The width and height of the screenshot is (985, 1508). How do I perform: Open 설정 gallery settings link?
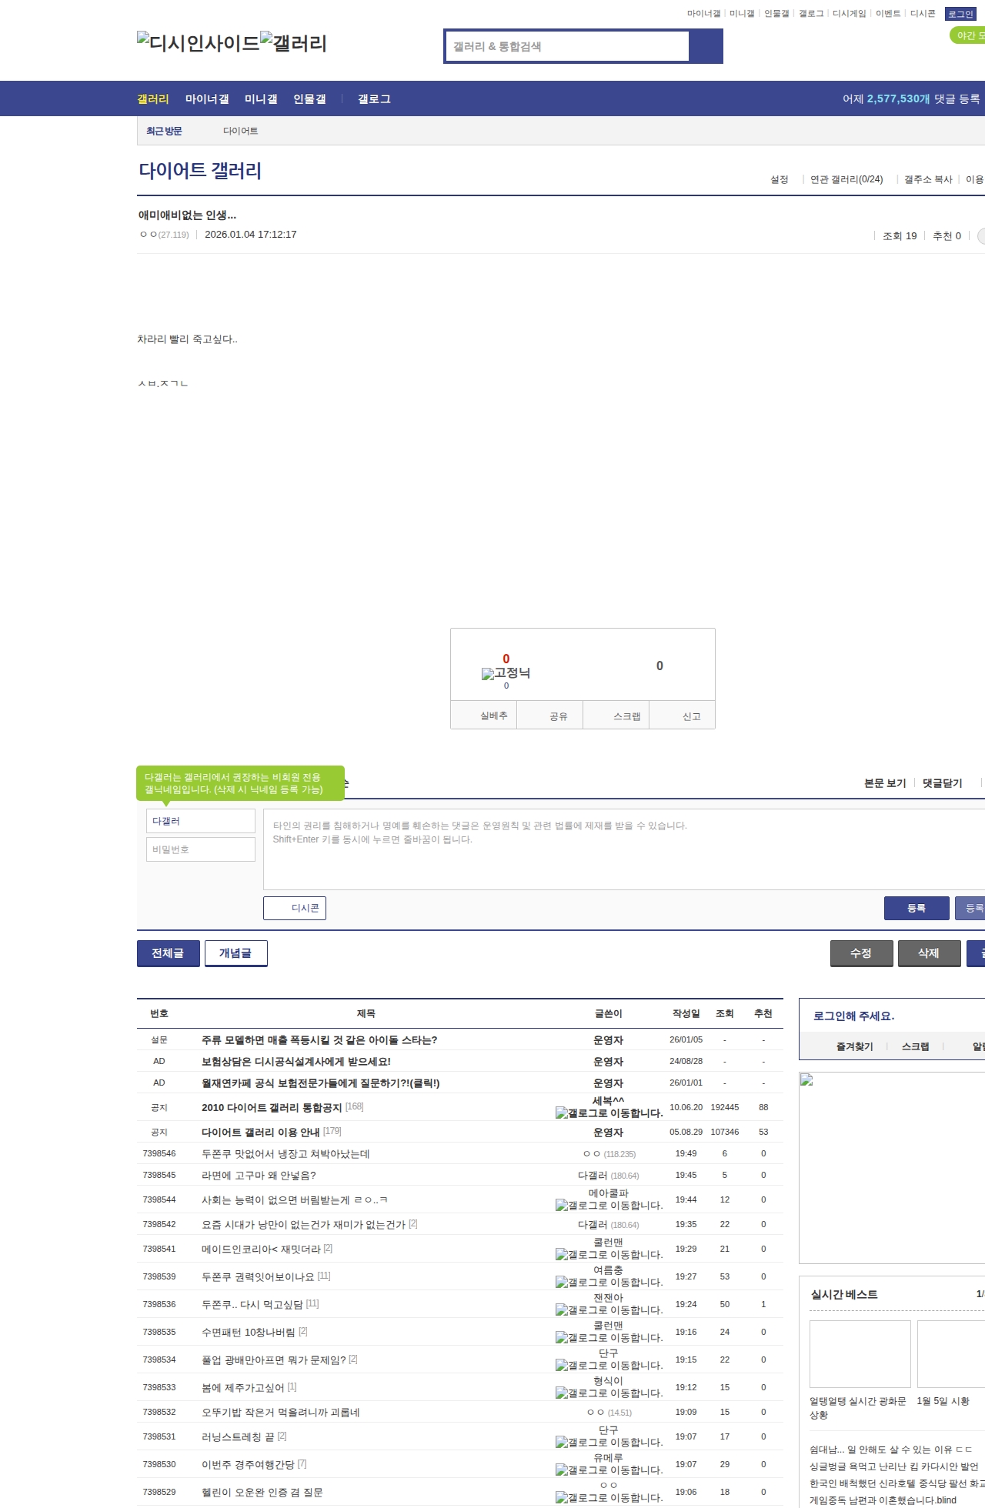coord(780,179)
